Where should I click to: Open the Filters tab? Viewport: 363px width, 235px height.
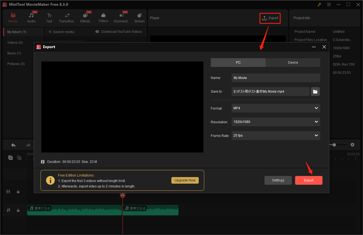click(x=103, y=18)
